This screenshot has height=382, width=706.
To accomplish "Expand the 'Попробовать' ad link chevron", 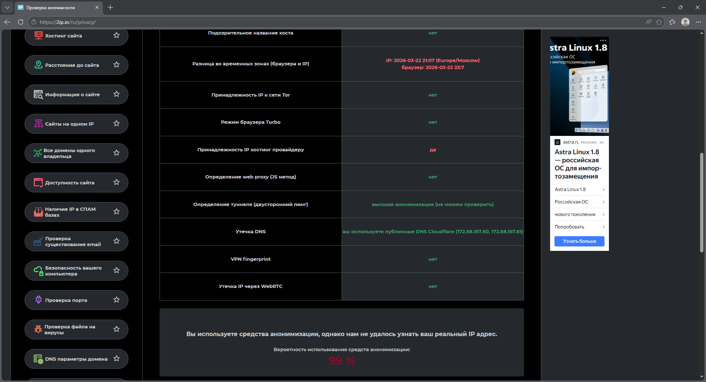I will click(x=603, y=227).
